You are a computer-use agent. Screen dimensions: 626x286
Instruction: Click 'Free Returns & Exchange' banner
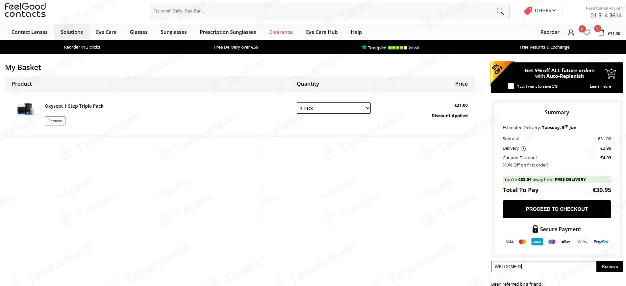tap(544, 47)
